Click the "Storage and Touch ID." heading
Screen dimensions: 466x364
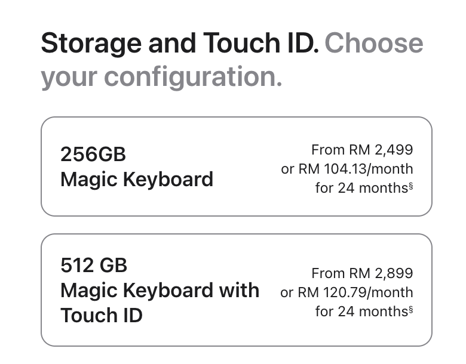click(x=179, y=44)
